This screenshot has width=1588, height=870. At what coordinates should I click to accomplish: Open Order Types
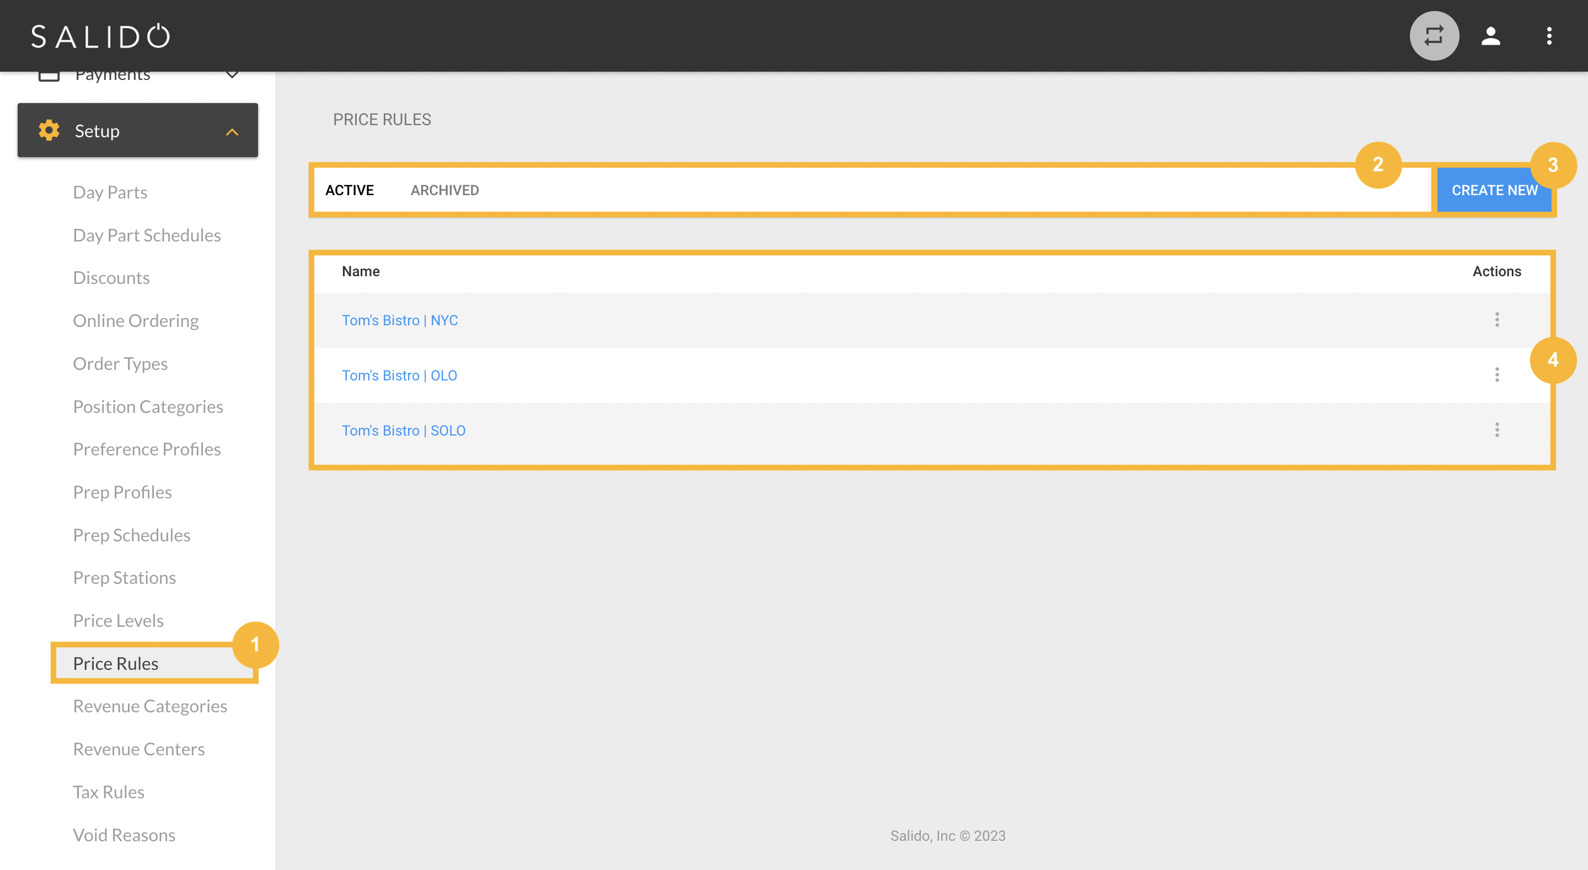(120, 364)
